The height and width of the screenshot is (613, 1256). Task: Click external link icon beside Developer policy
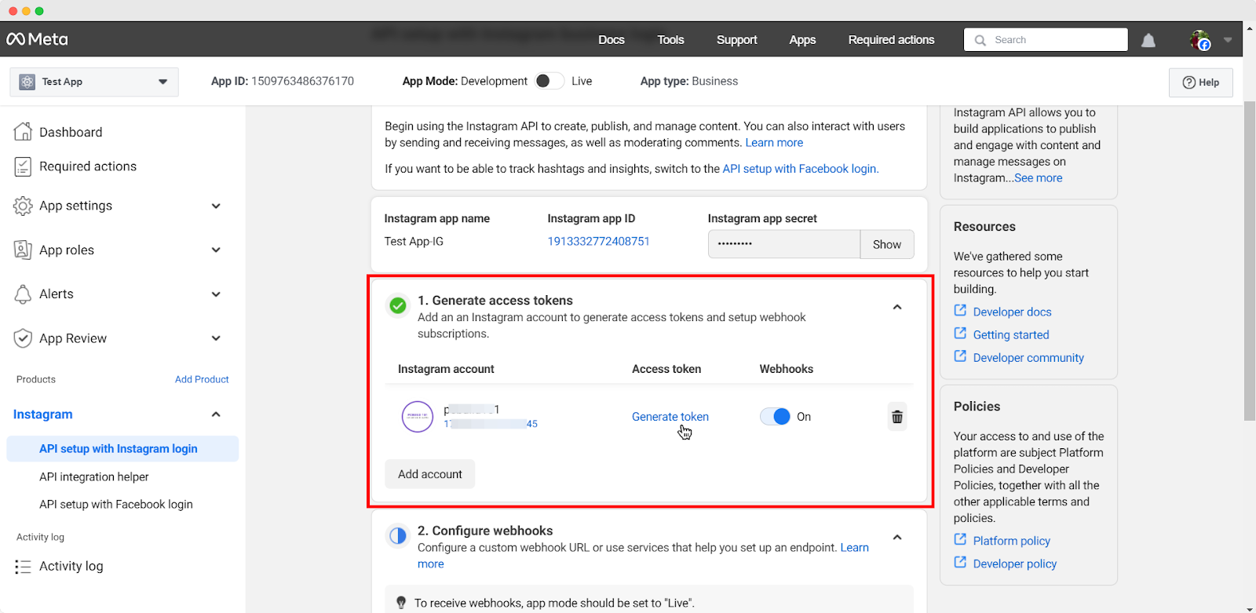(x=960, y=562)
